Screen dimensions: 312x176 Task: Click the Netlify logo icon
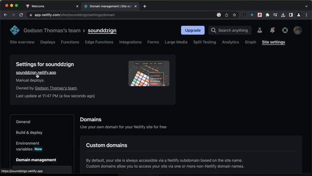15,30
